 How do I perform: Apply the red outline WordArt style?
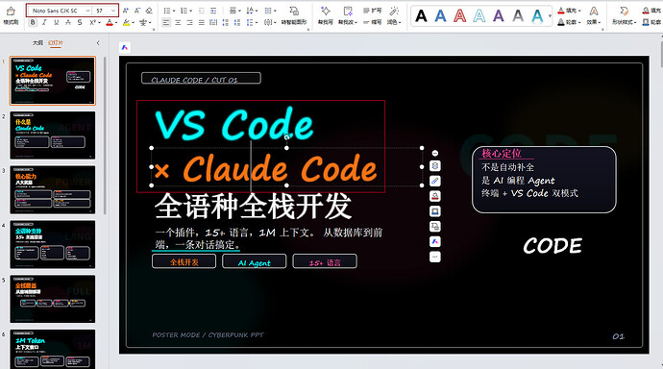tap(459, 16)
